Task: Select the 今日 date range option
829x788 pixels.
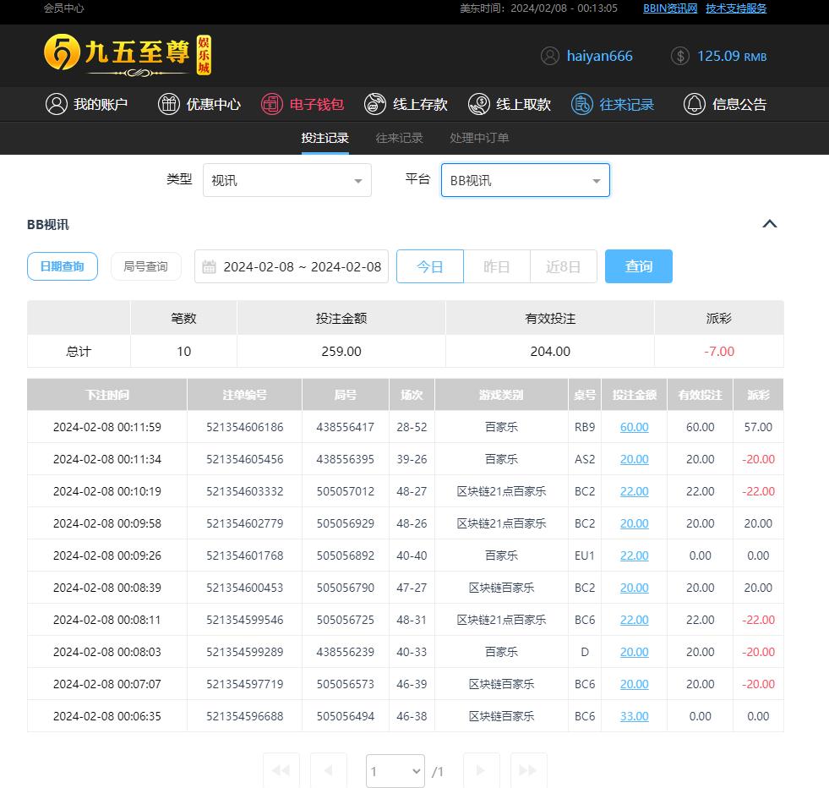Action: [x=430, y=266]
